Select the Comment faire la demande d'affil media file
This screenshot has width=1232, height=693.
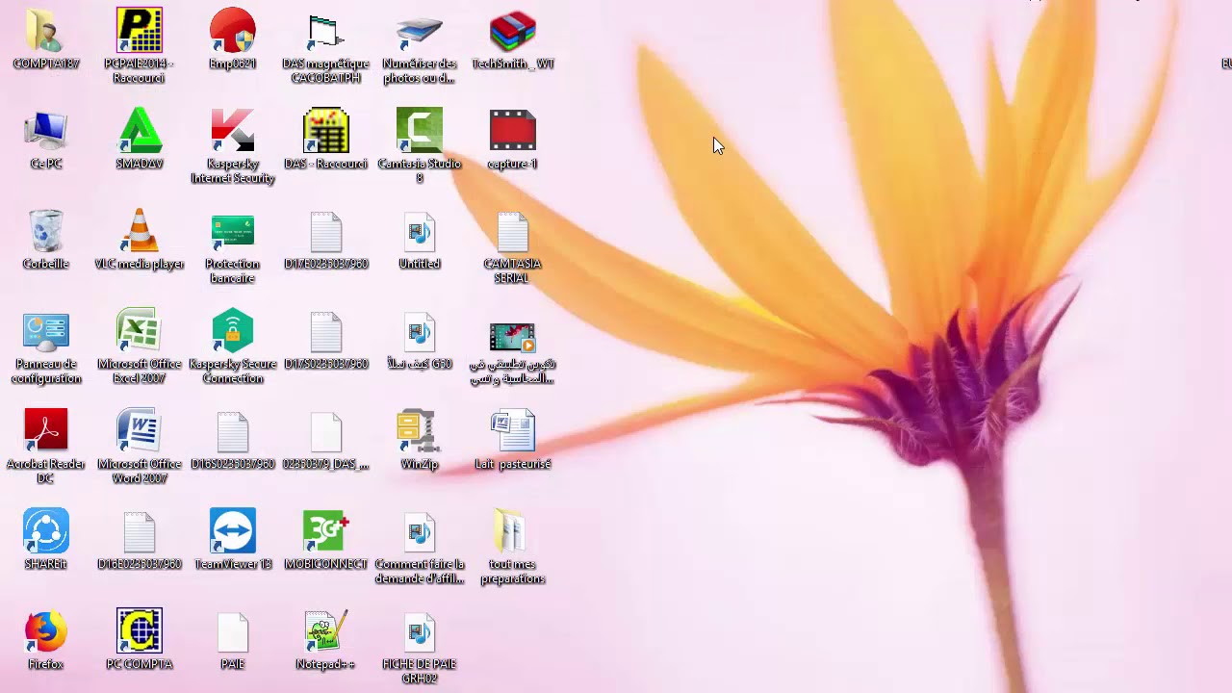click(x=420, y=531)
